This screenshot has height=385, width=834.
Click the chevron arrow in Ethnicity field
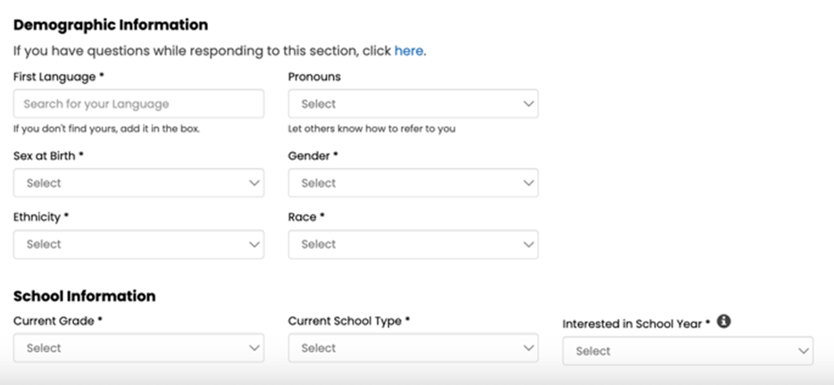click(x=254, y=244)
